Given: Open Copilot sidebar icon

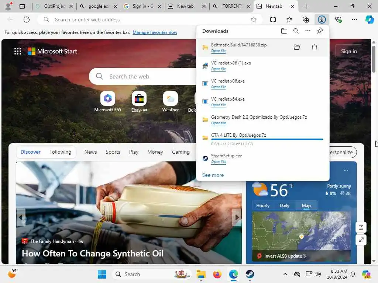Looking at the screenshot, I should pyautogui.click(x=370, y=20).
